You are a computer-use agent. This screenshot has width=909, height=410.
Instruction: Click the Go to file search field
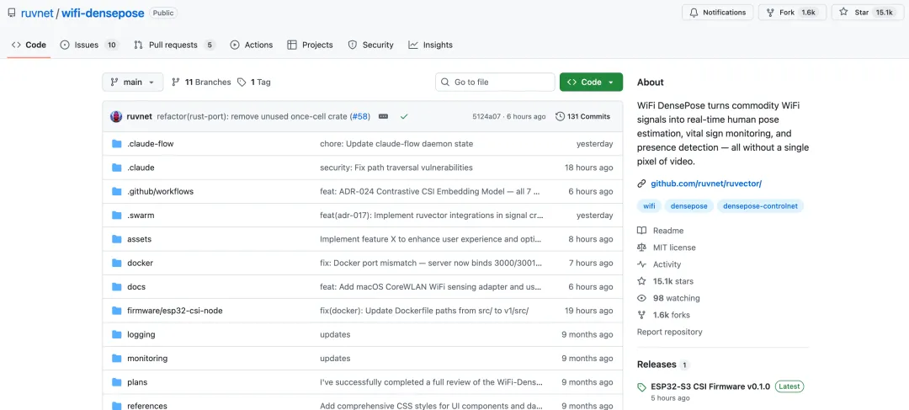coord(495,83)
